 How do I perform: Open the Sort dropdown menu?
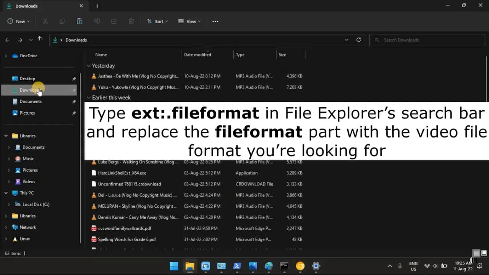click(157, 21)
